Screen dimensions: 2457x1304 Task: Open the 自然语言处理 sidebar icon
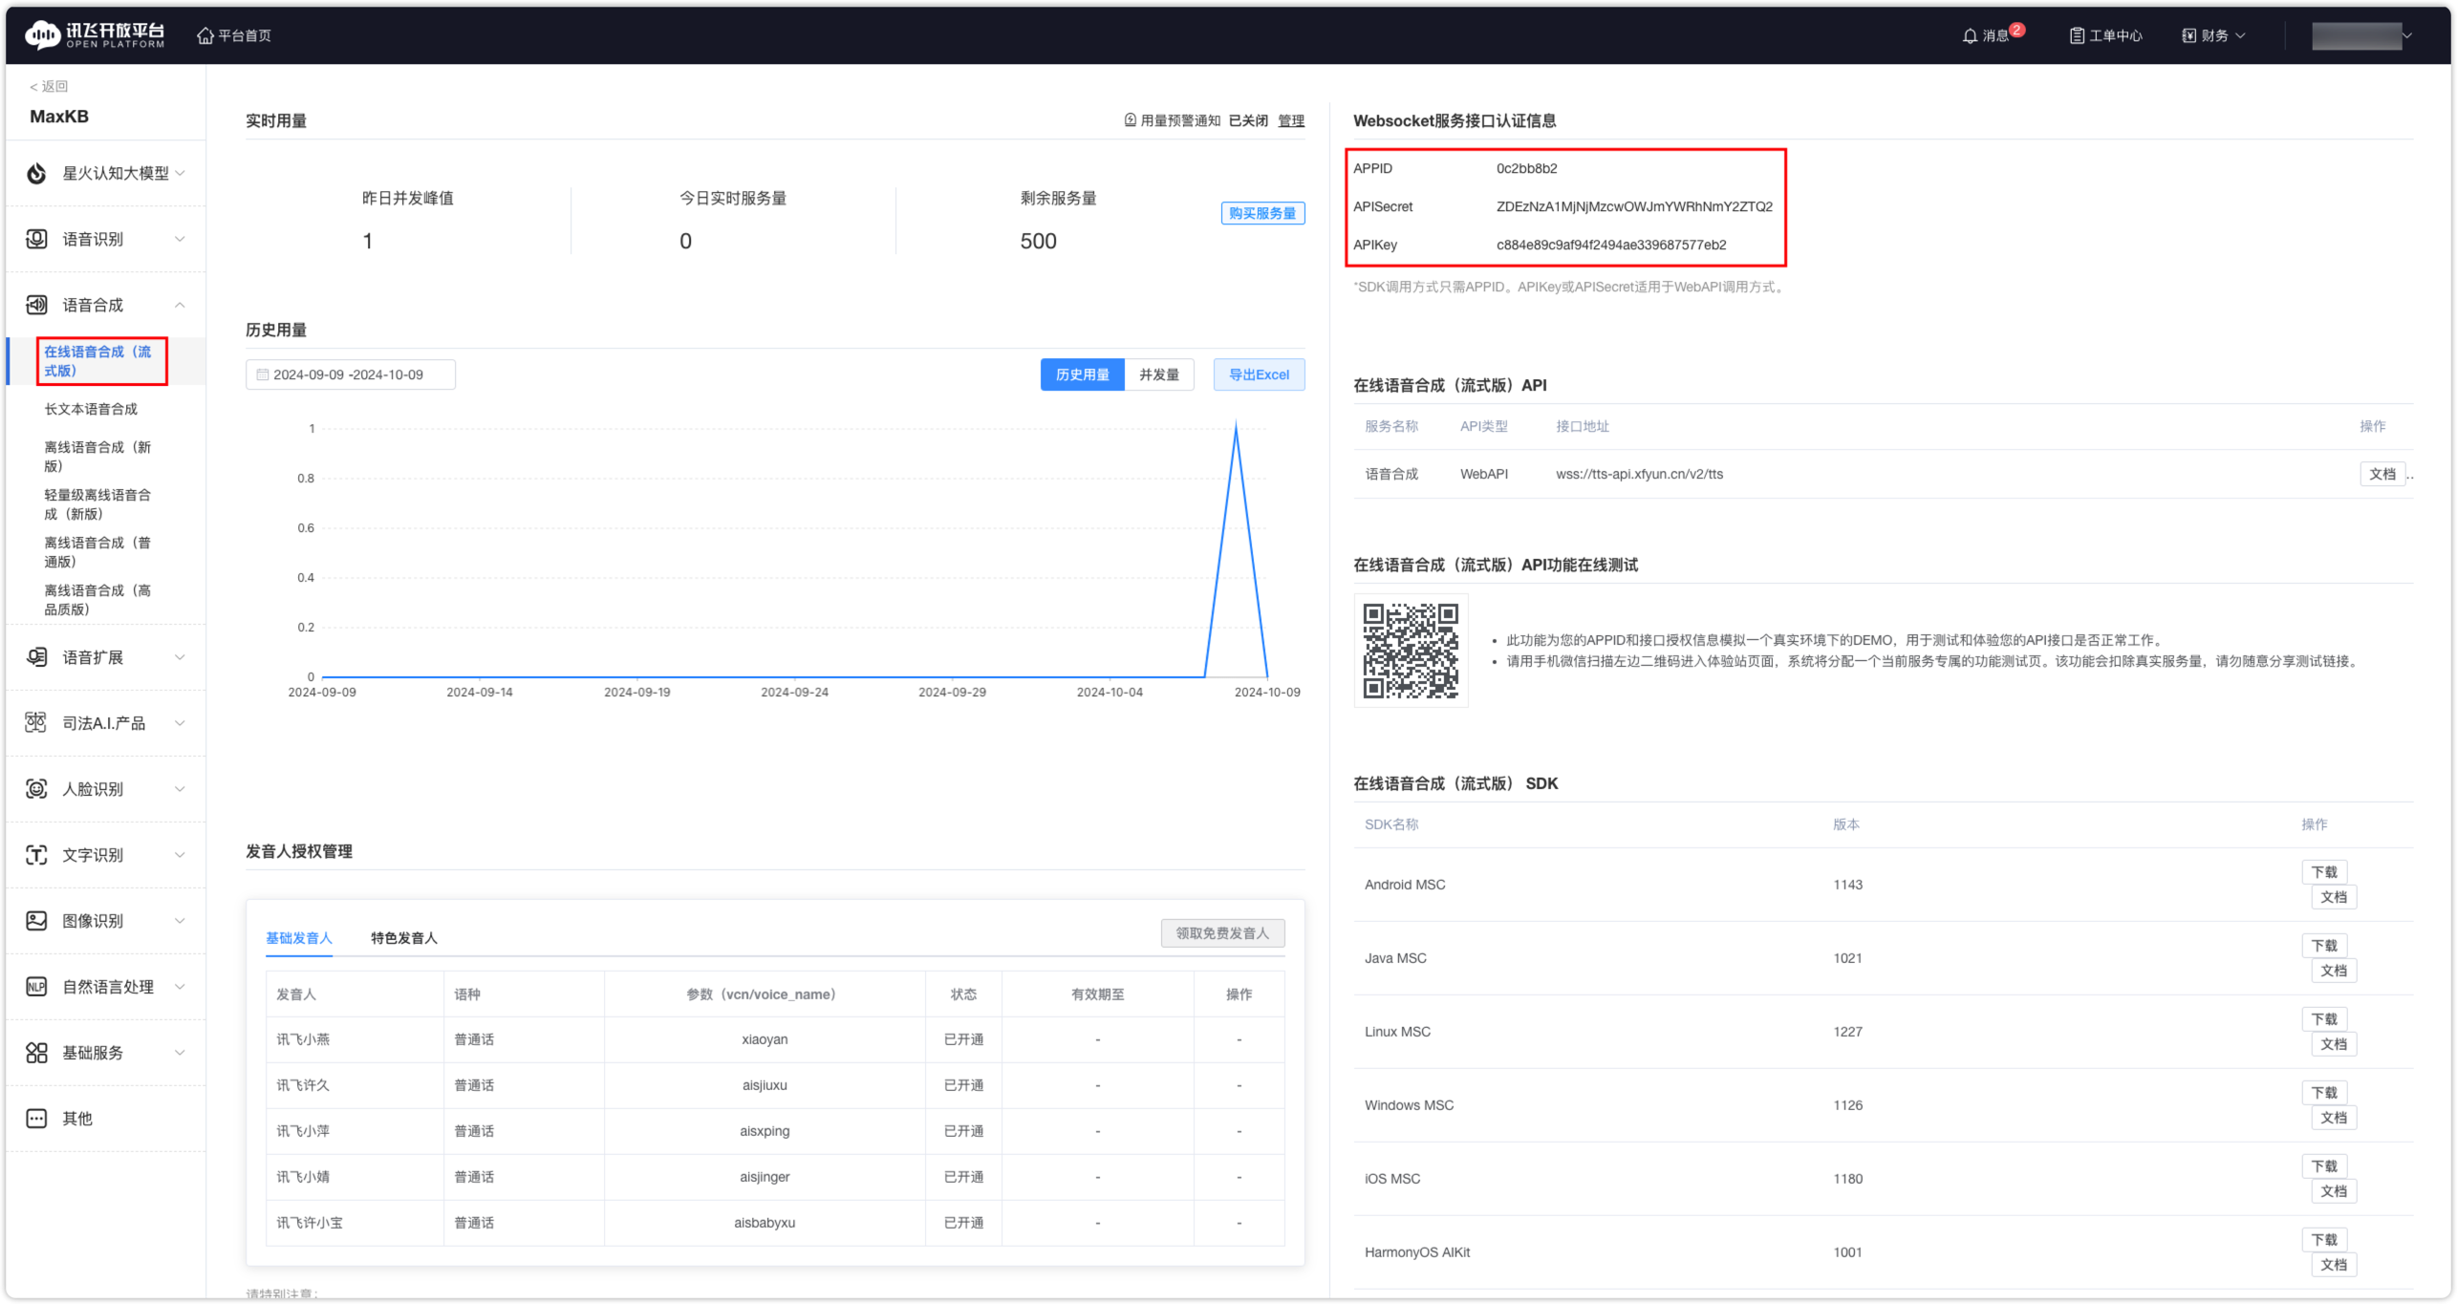[35, 986]
